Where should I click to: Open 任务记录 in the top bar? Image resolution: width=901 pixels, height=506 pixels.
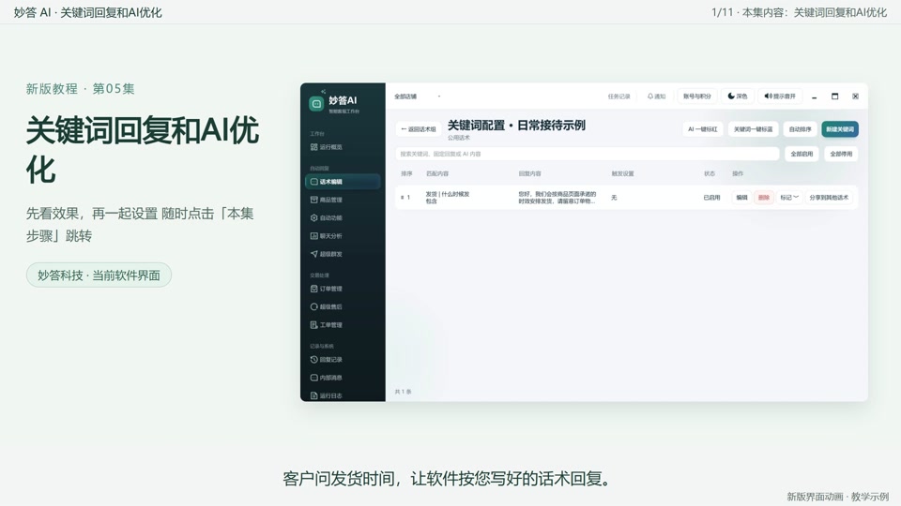coord(618,97)
